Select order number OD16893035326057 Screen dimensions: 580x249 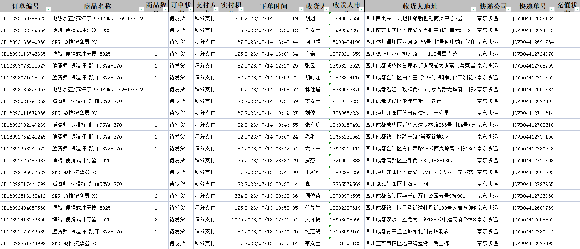23,90
